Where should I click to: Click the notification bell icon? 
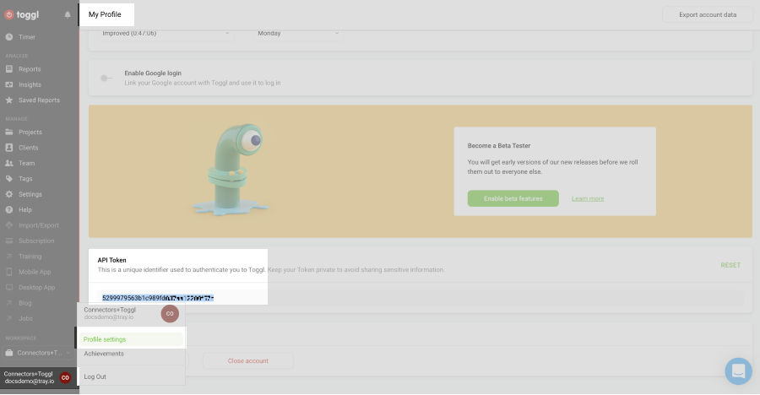click(x=68, y=14)
